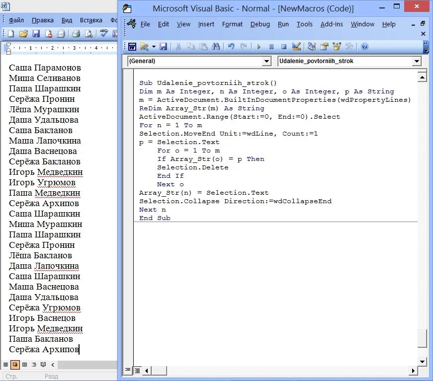Open the Edit menu in Visual Basic

(x=163, y=24)
